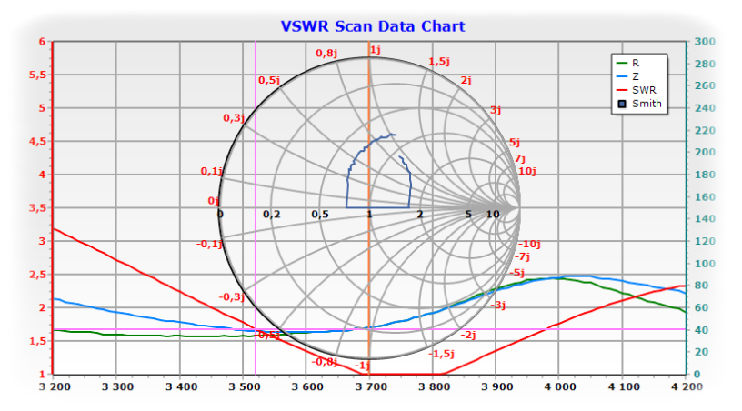Click the SWR axis value 2,5

[37, 275]
